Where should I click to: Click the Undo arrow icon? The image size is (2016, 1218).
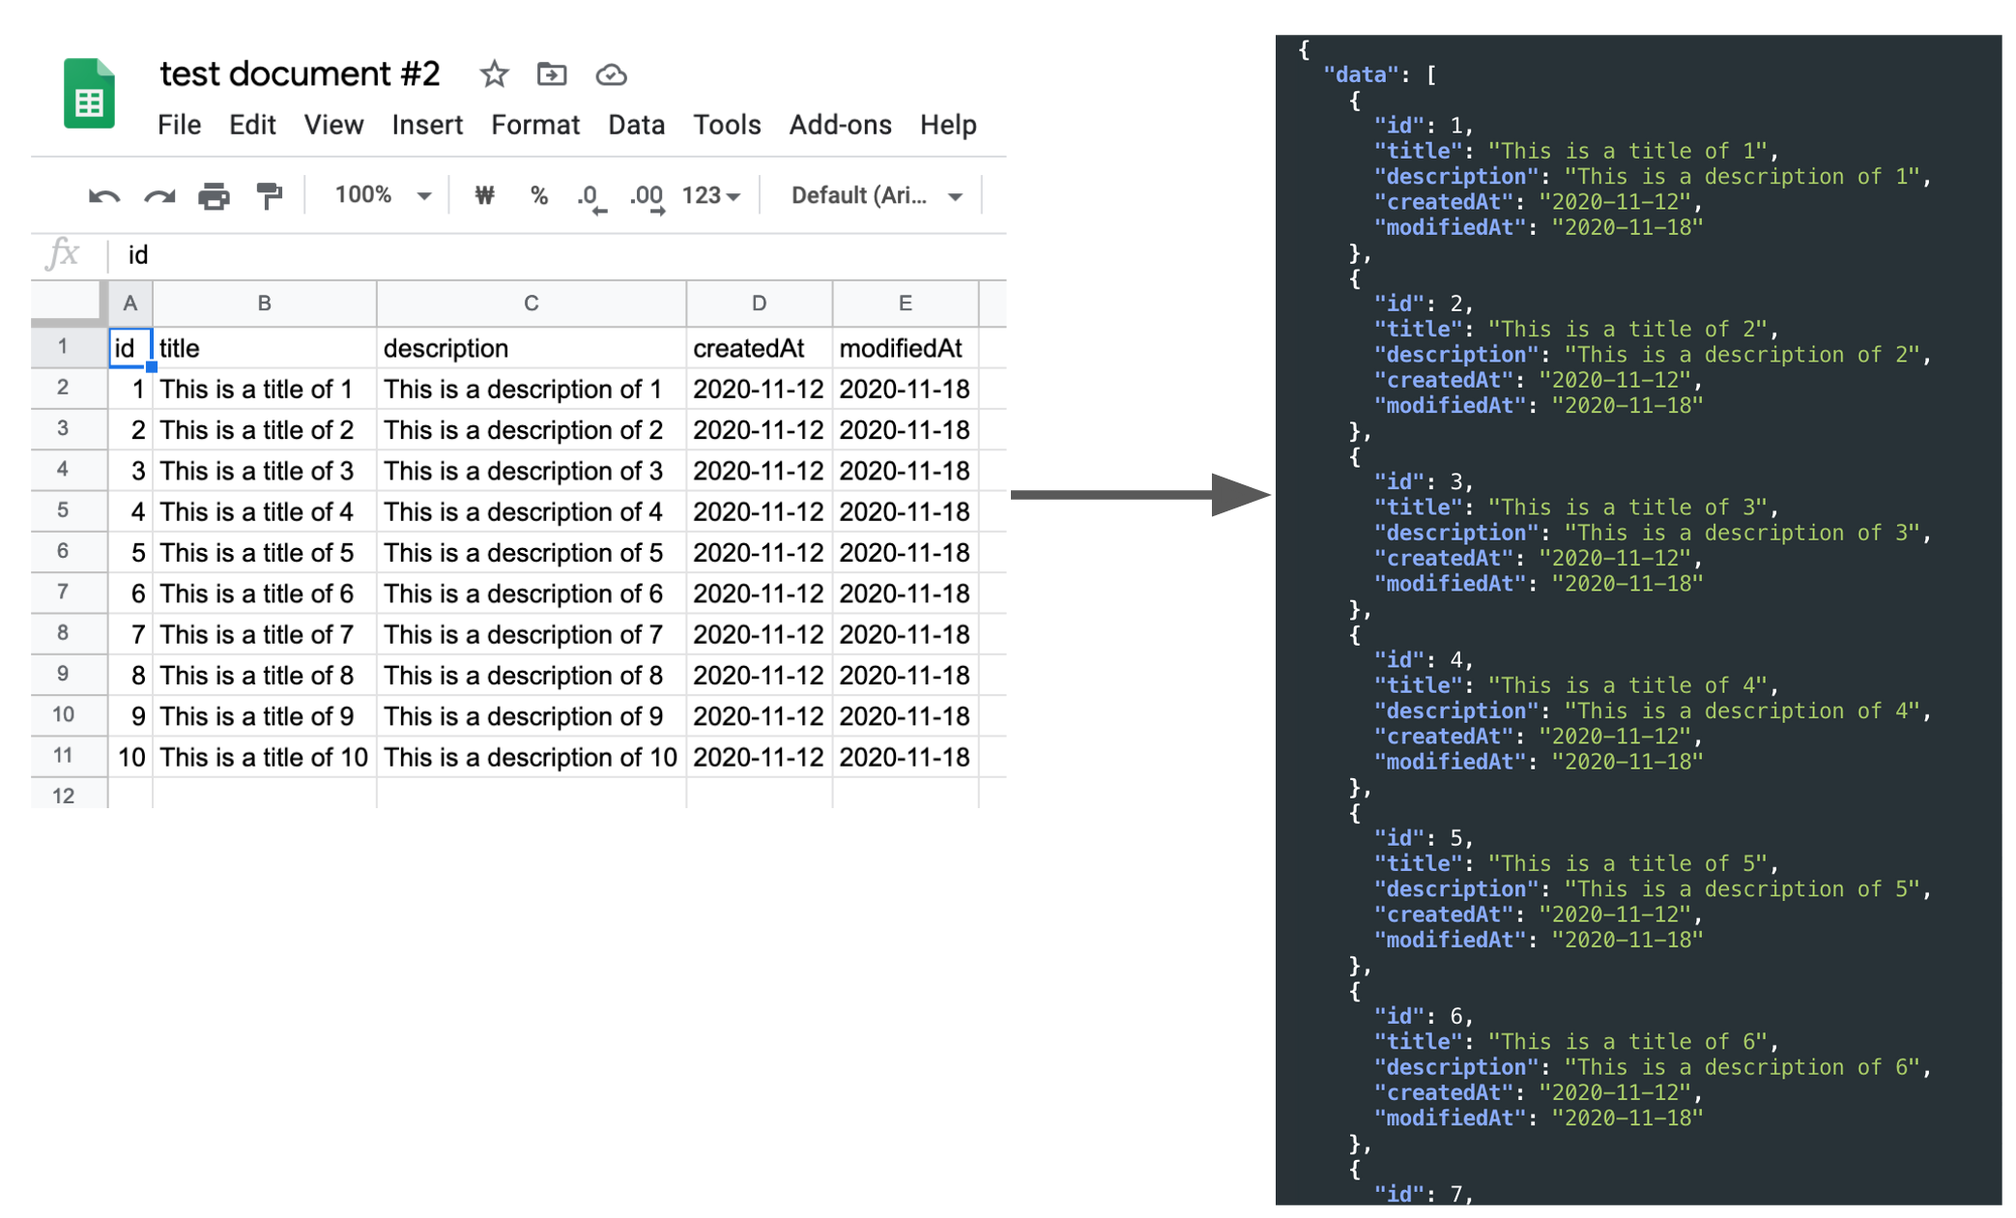pos(103,196)
